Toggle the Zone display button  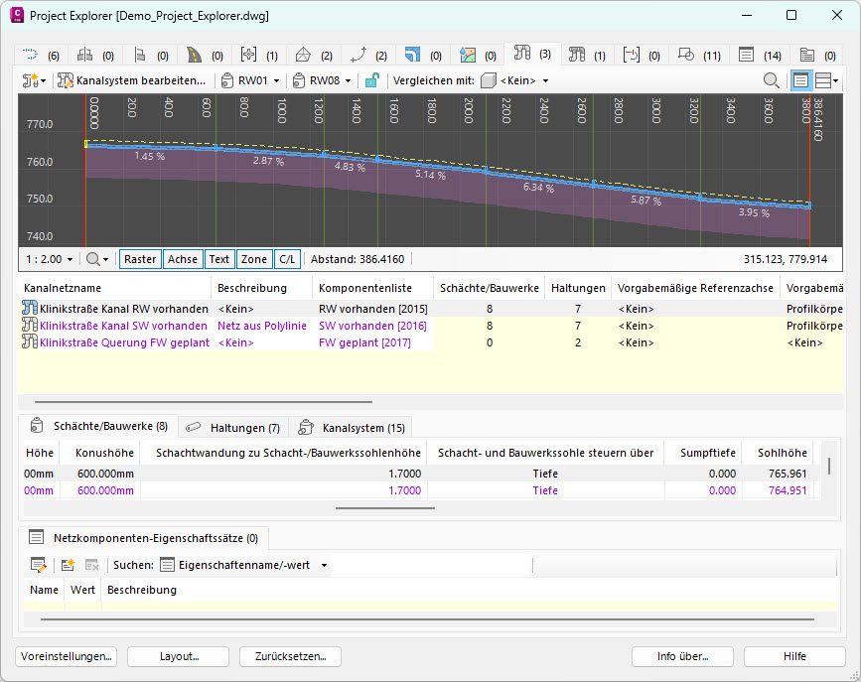click(x=254, y=259)
